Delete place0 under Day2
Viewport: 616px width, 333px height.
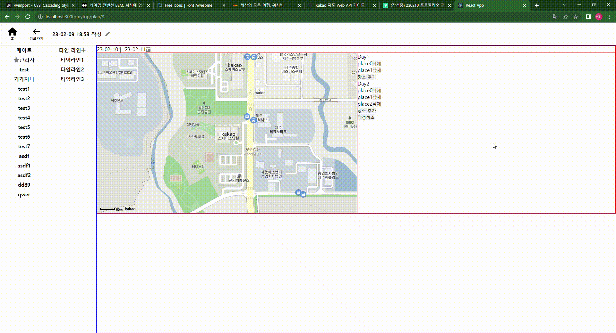tap(377, 91)
